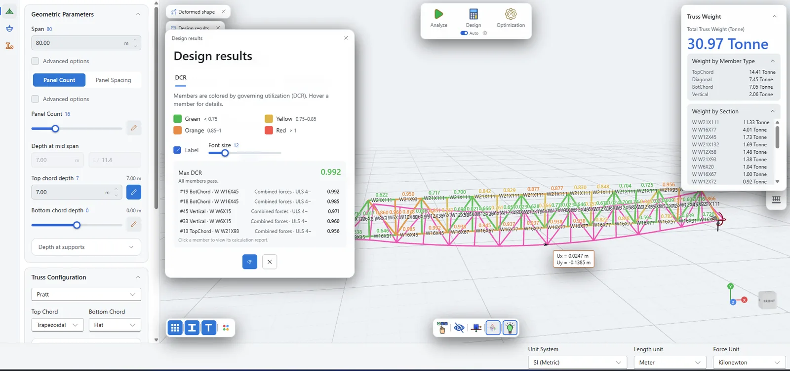Collapse Weight by Member Type section
The height and width of the screenshot is (371, 790).
pyautogui.click(x=773, y=61)
